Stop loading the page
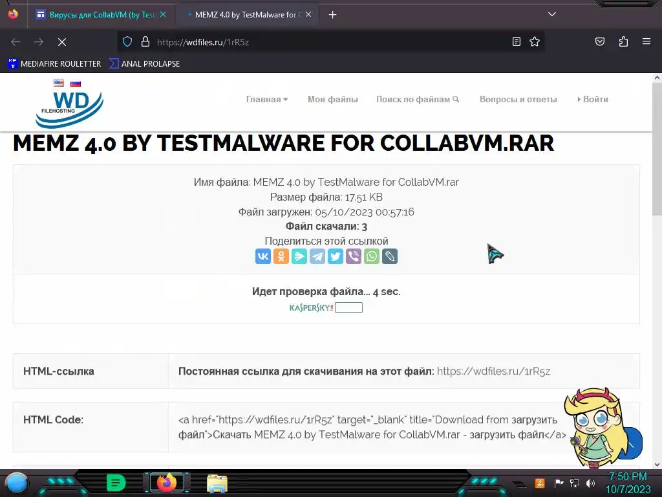The image size is (662, 497). [x=62, y=42]
